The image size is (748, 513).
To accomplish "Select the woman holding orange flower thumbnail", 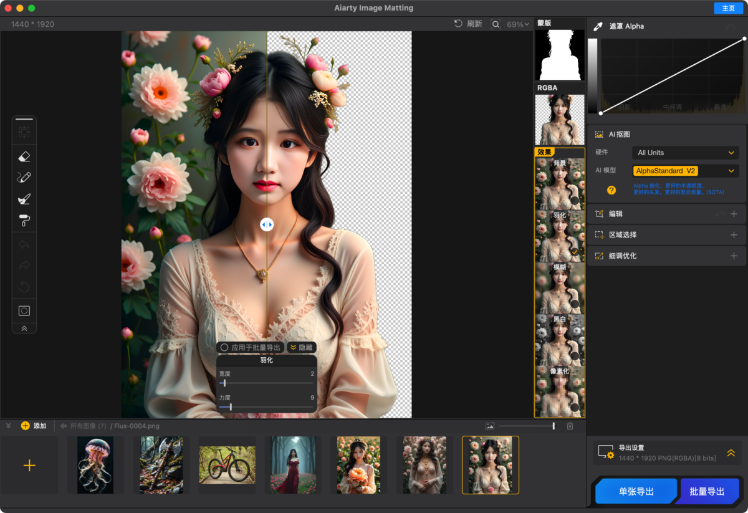I will pos(358,465).
